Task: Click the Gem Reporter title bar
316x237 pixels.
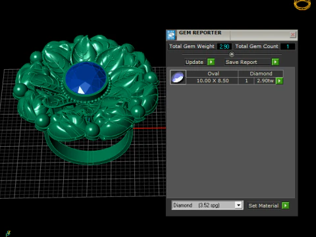Action: coord(232,35)
